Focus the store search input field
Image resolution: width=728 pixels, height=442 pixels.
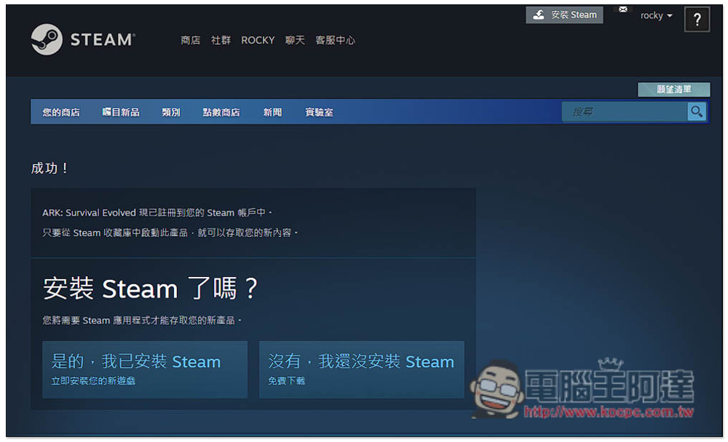625,112
